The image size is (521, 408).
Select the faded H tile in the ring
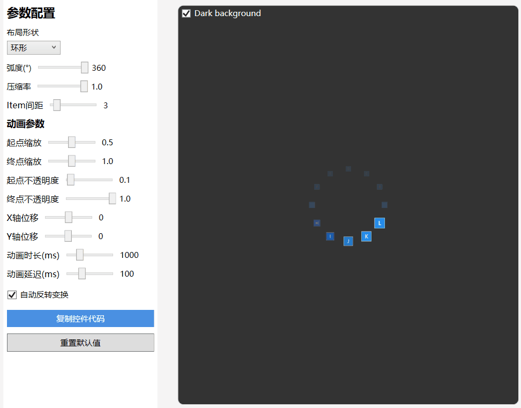(x=317, y=223)
